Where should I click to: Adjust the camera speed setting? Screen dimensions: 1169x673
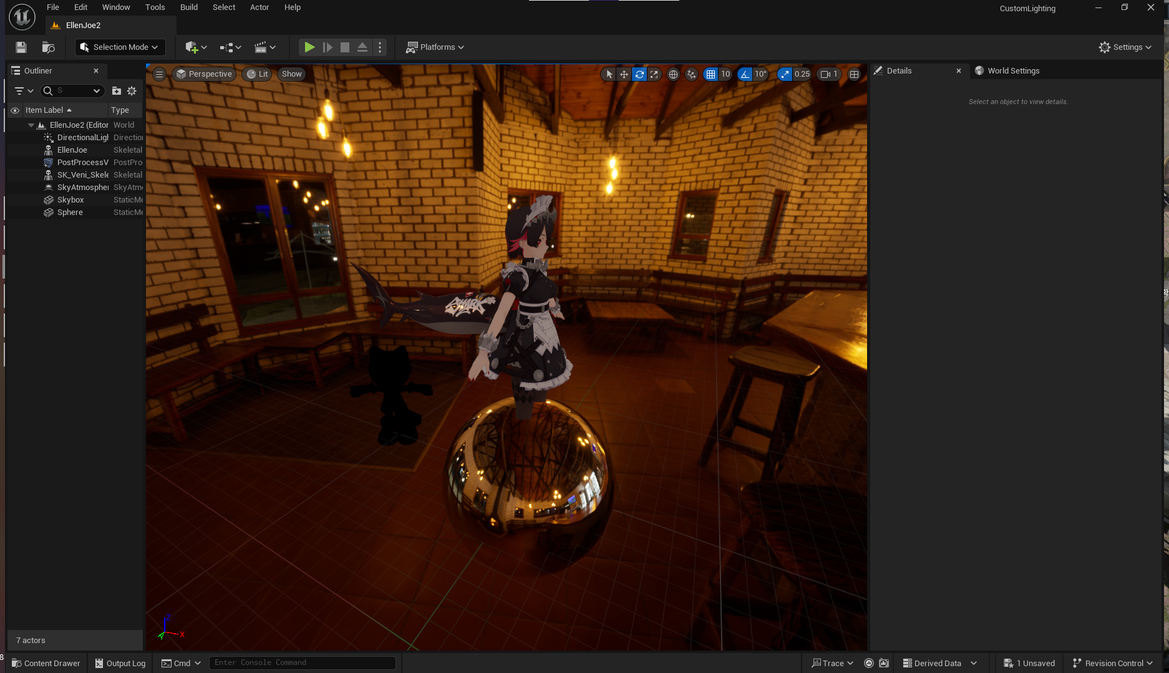pos(829,74)
